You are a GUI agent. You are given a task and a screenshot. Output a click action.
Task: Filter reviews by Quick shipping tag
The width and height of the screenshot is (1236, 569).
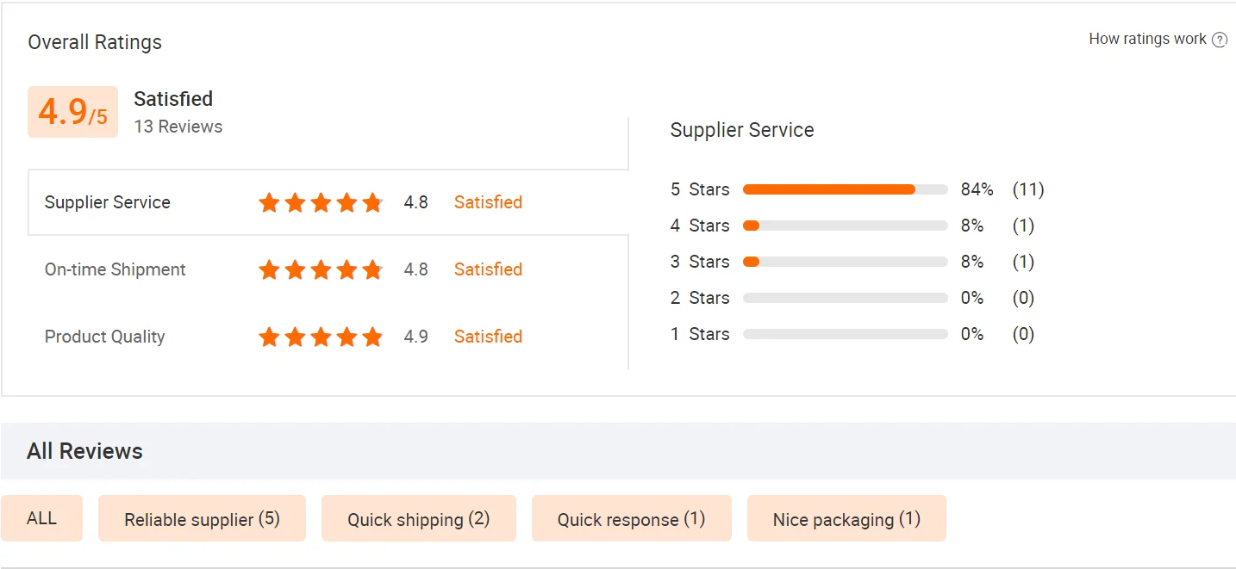click(418, 519)
